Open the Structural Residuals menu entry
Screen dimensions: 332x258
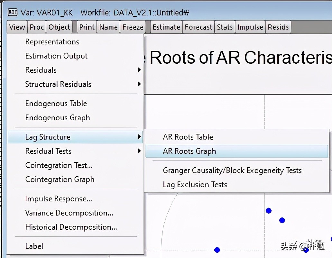click(x=75, y=84)
